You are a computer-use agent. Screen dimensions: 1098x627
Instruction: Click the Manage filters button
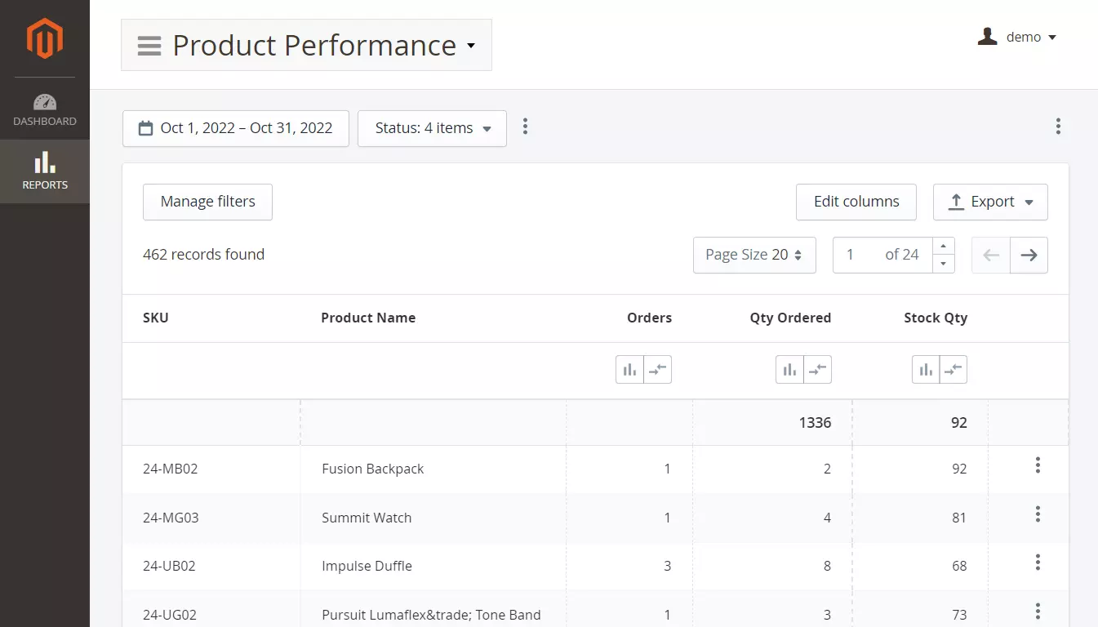click(x=207, y=202)
